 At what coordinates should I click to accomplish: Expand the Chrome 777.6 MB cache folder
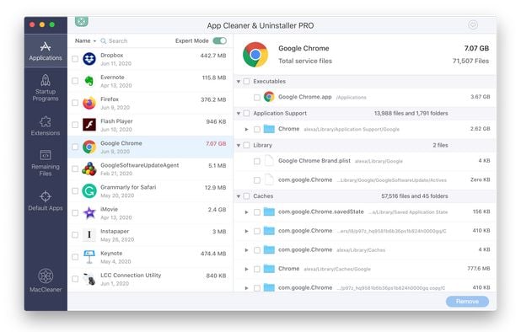tap(246, 269)
